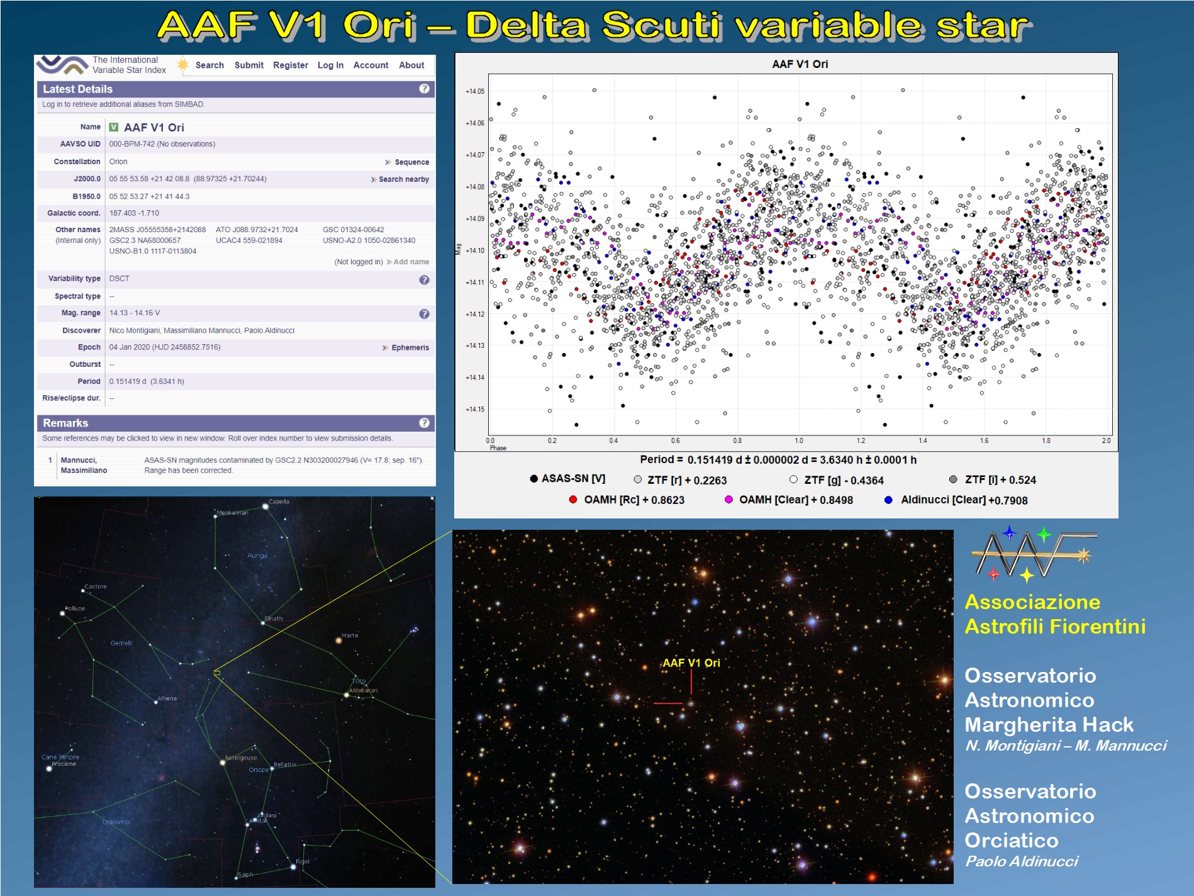Open the Mag. range help icon
The width and height of the screenshot is (1194, 896).
click(x=425, y=314)
